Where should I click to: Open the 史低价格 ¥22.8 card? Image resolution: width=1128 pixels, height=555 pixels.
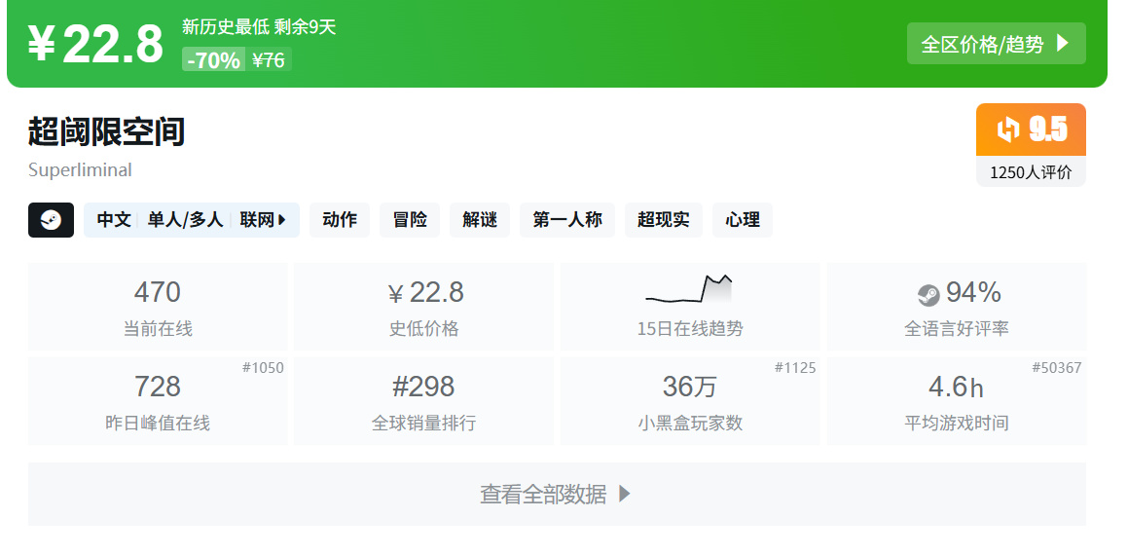tap(423, 307)
